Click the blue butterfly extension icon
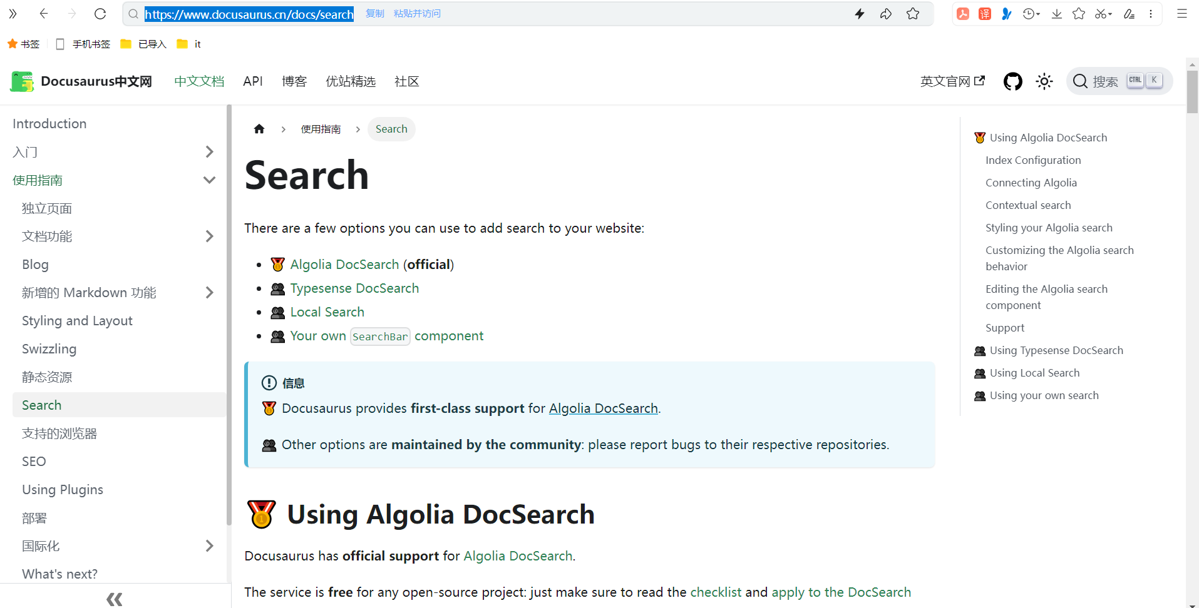This screenshot has width=1199, height=608. pos(1006,14)
